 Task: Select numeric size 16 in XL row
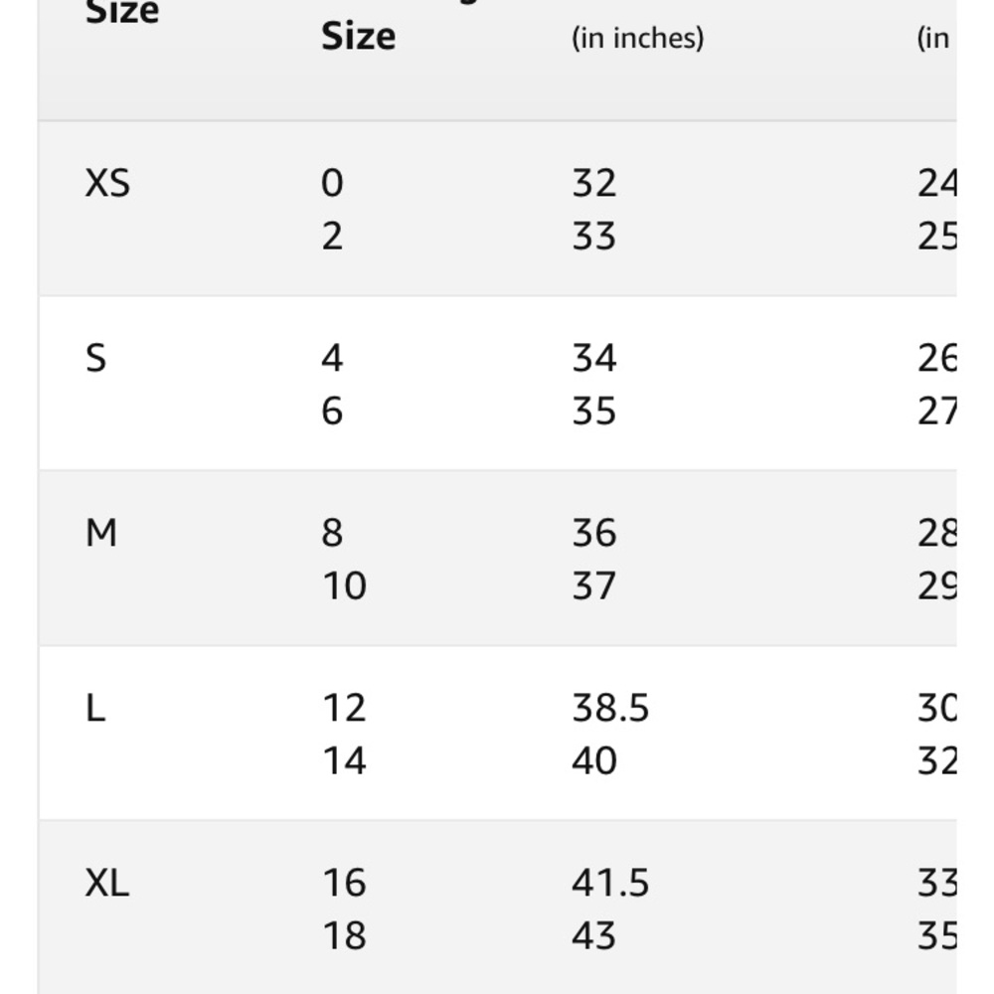click(344, 883)
